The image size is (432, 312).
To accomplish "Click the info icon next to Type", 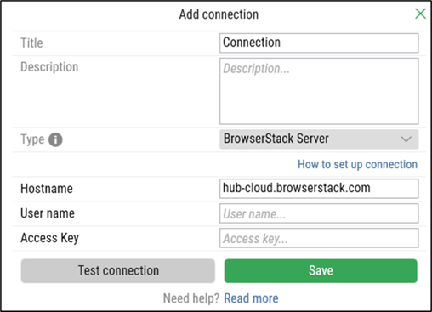I will 55,139.
